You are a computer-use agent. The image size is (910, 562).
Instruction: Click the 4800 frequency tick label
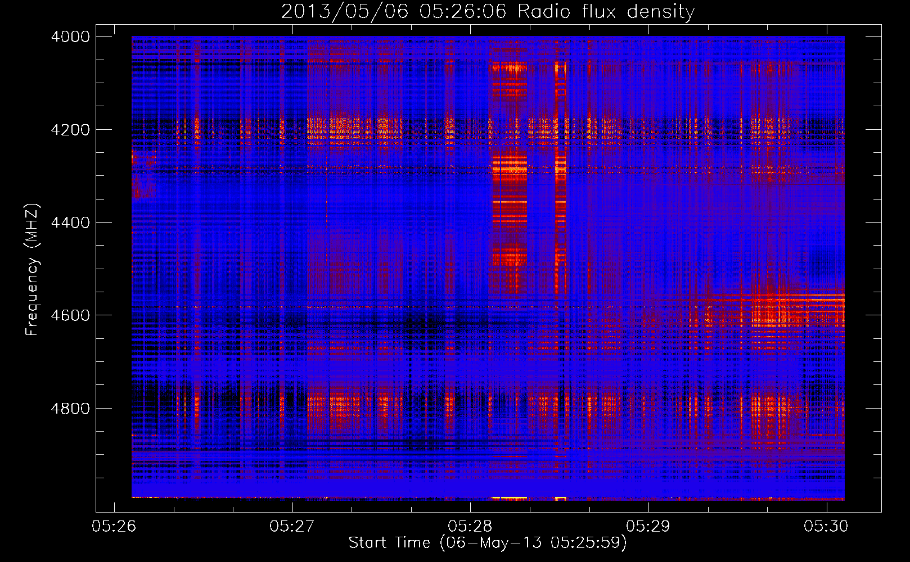tap(70, 409)
